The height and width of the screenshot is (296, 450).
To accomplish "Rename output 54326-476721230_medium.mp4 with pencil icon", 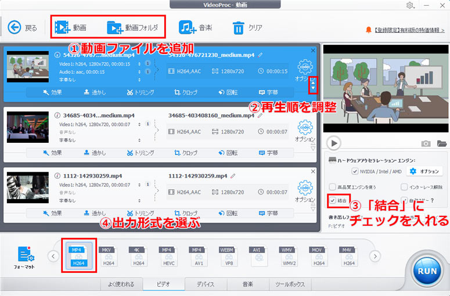I will click(260, 55).
